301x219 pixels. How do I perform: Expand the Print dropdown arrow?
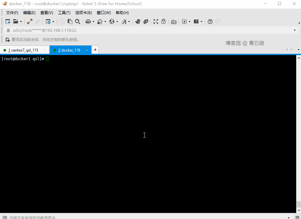(x=94, y=22)
